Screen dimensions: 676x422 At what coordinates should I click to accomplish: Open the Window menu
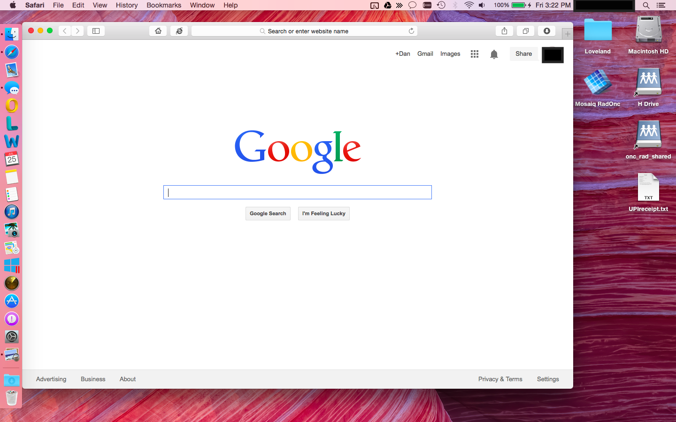click(202, 5)
